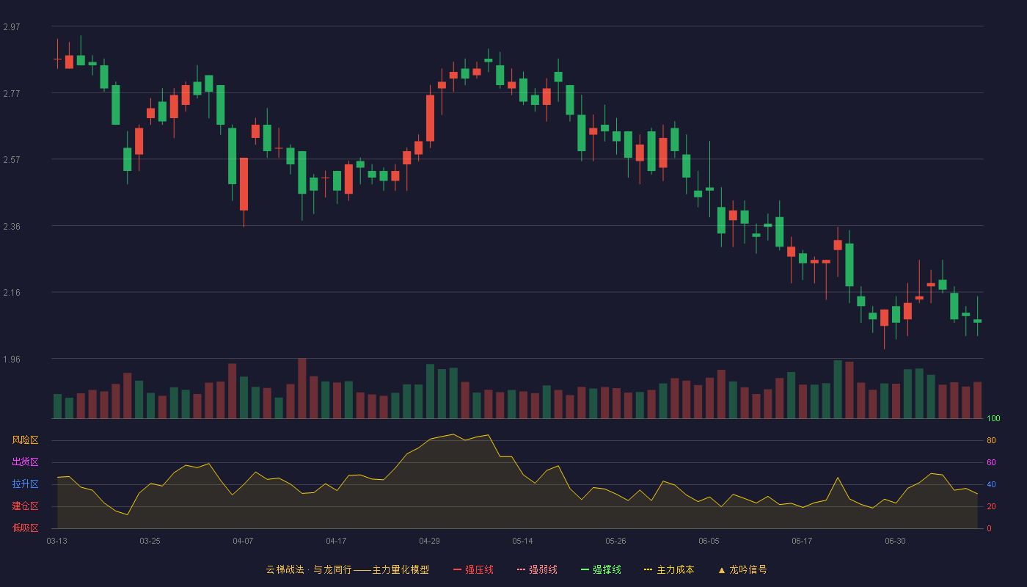1027x587 pixels.
Task: Click the 2.97 price axis label
Action: coord(12,27)
